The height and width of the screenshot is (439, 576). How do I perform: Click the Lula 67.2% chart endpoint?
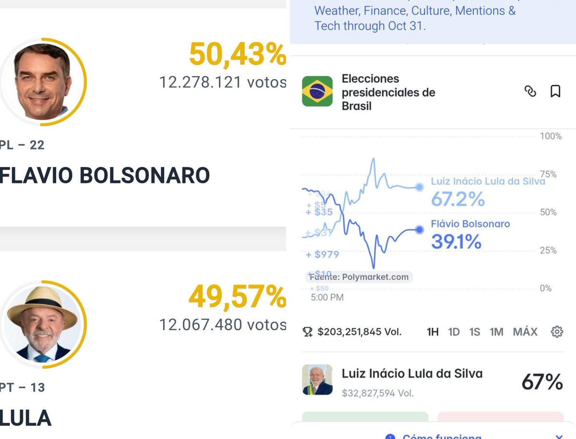420,187
